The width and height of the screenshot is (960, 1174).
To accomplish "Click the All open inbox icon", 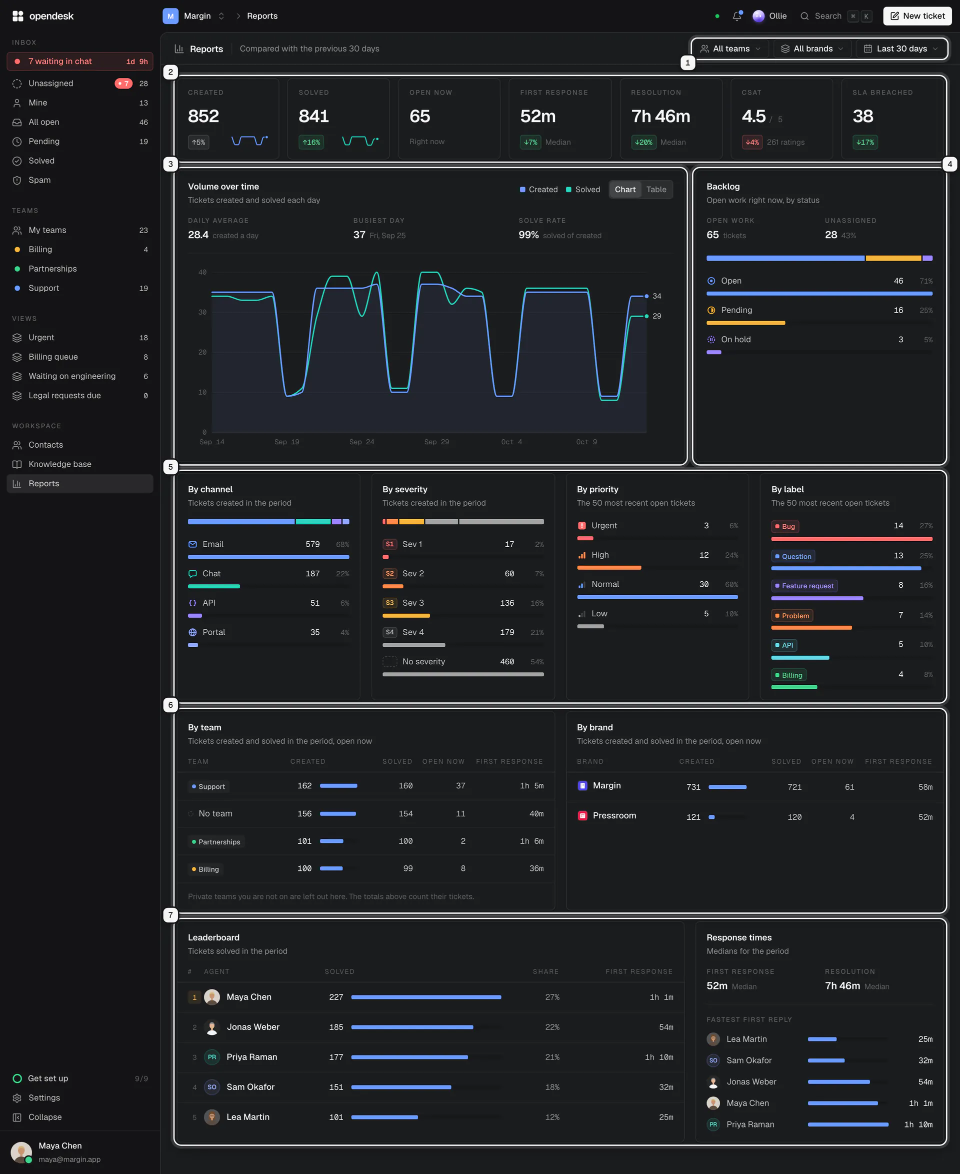I will tap(17, 122).
